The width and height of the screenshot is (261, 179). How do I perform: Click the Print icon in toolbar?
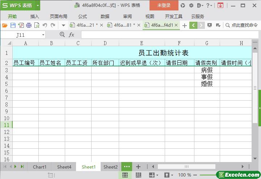pos(29,25)
